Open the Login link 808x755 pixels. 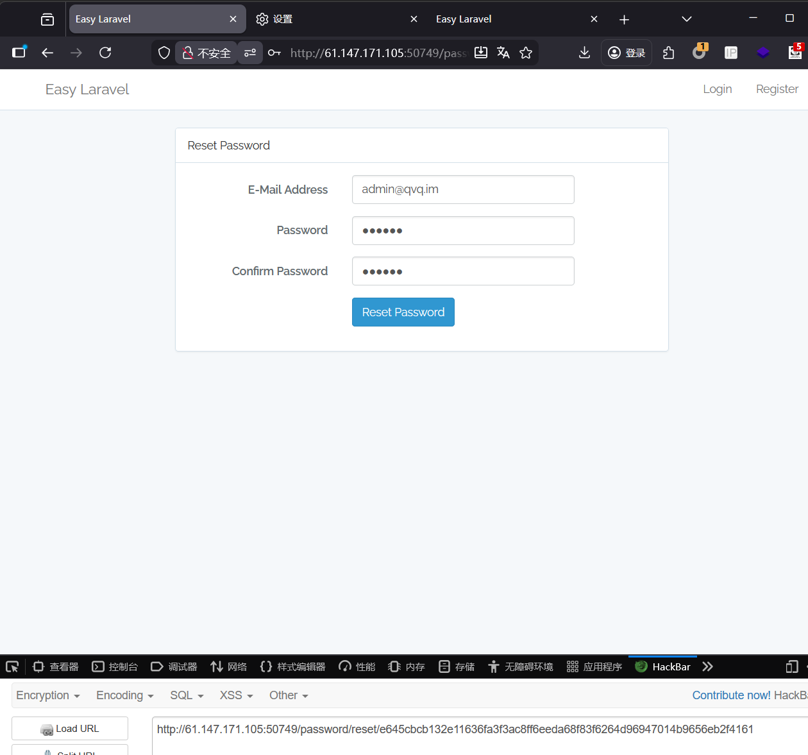point(717,89)
